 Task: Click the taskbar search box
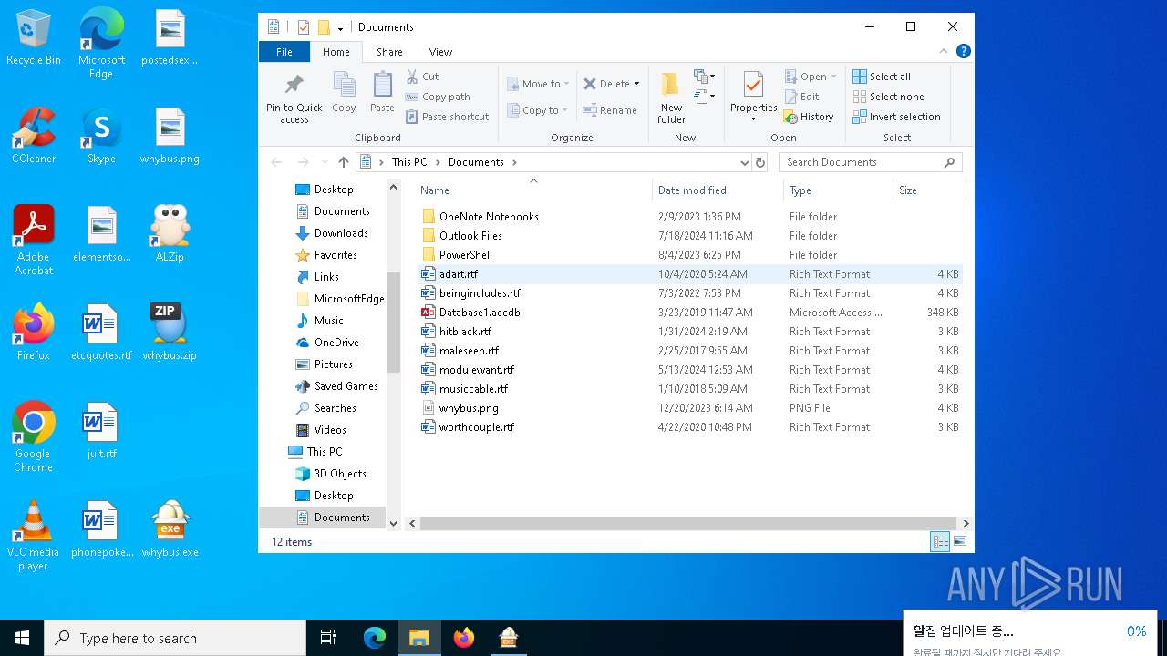pyautogui.click(x=175, y=638)
